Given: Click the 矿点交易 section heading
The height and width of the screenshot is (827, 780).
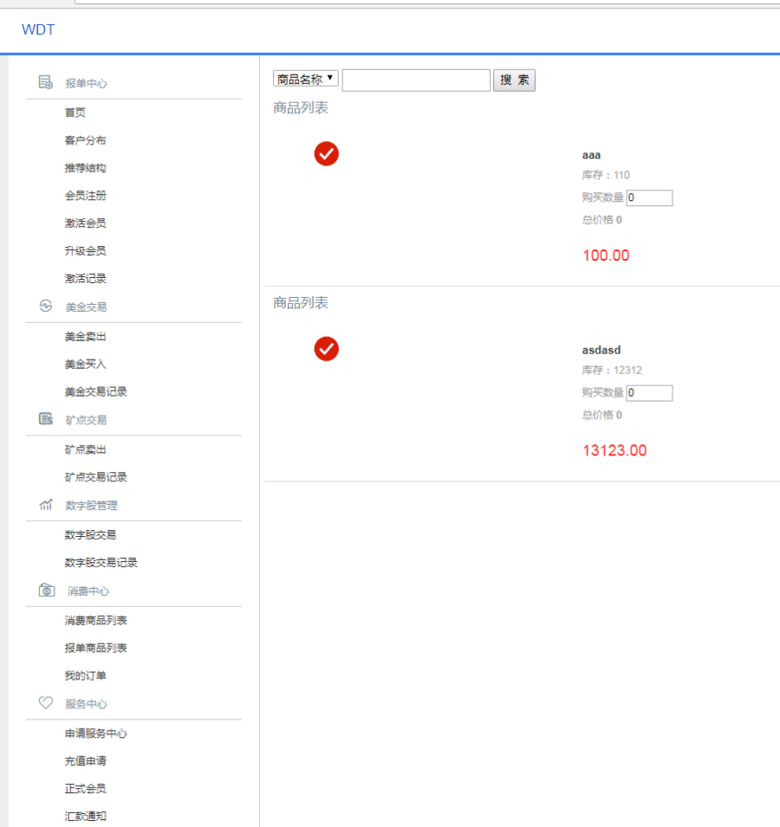Looking at the screenshot, I should tap(86, 420).
